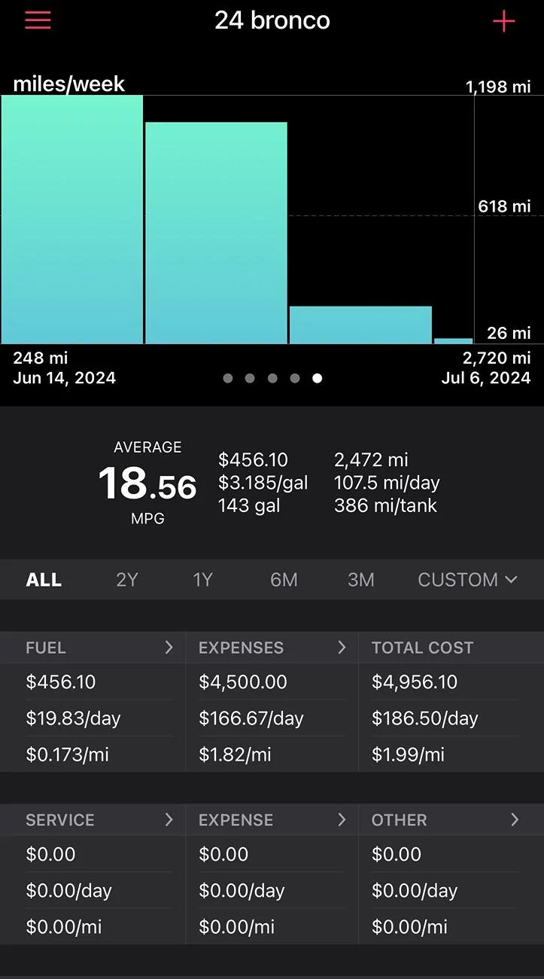Tap the average 18.56 MPG value
Image resolution: width=544 pixels, height=979 pixels.
point(147,483)
